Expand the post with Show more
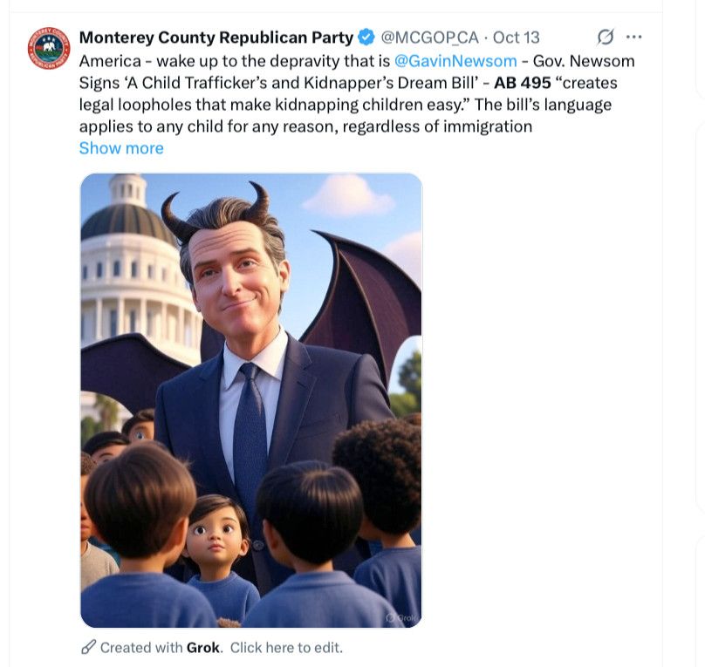Viewport: 705px width, 667px height. coord(121,148)
